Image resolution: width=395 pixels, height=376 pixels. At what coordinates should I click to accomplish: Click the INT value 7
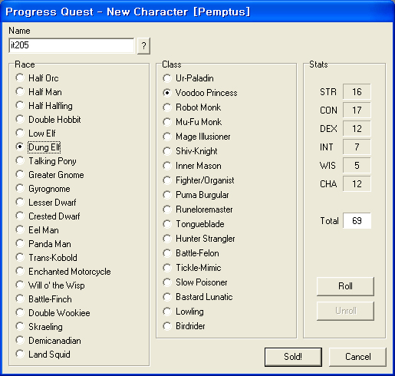tap(357, 147)
